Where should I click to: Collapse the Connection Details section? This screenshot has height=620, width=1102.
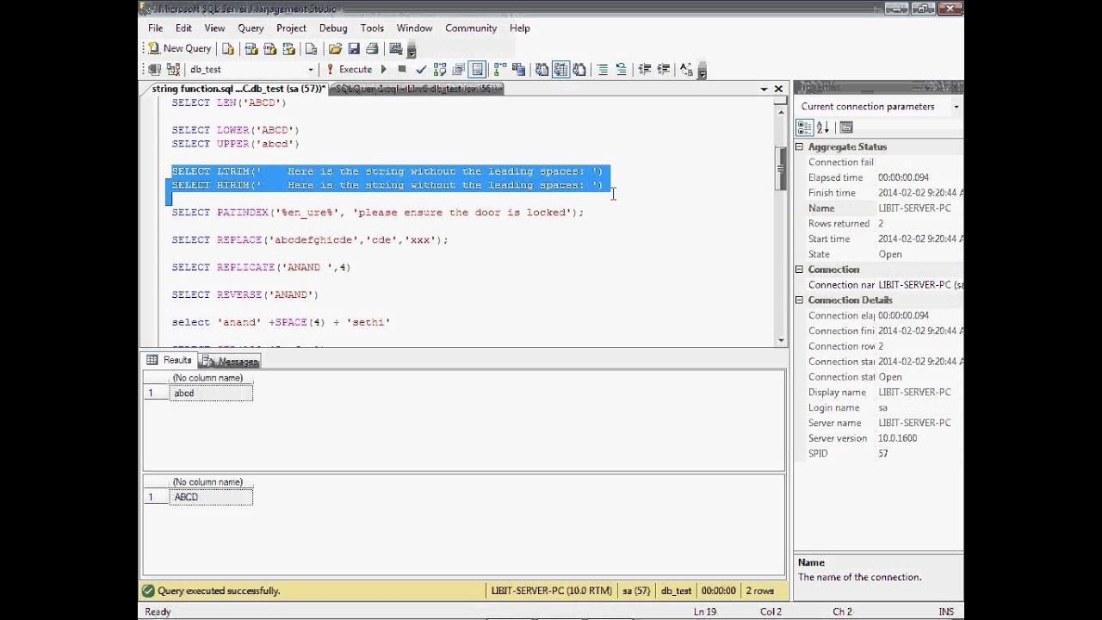click(799, 301)
